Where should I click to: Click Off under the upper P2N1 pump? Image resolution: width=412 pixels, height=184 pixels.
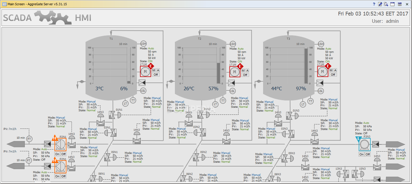pos(63,154)
